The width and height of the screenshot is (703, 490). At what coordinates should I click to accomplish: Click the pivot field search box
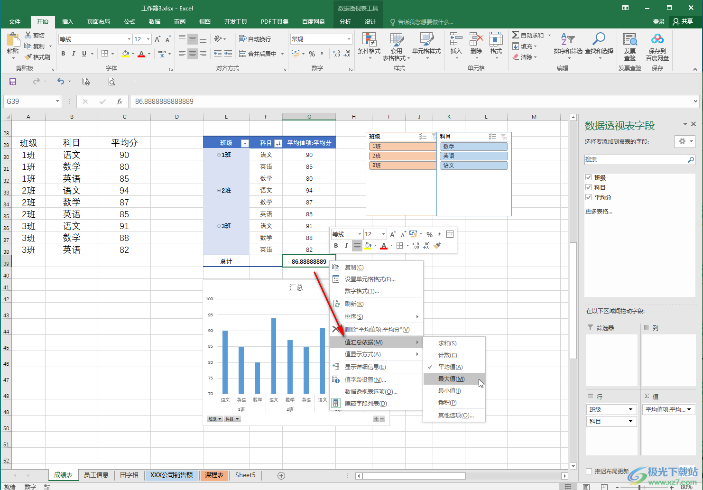[636, 160]
